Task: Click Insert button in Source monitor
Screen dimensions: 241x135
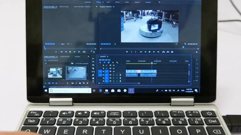Action: pyautogui.click(x=84, y=52)
